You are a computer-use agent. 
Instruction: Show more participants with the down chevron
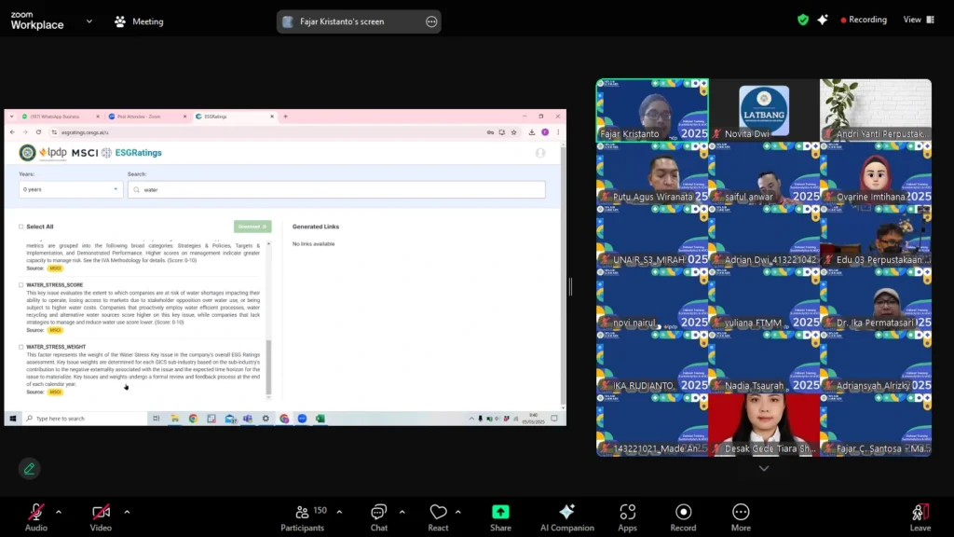click(764, 468)
